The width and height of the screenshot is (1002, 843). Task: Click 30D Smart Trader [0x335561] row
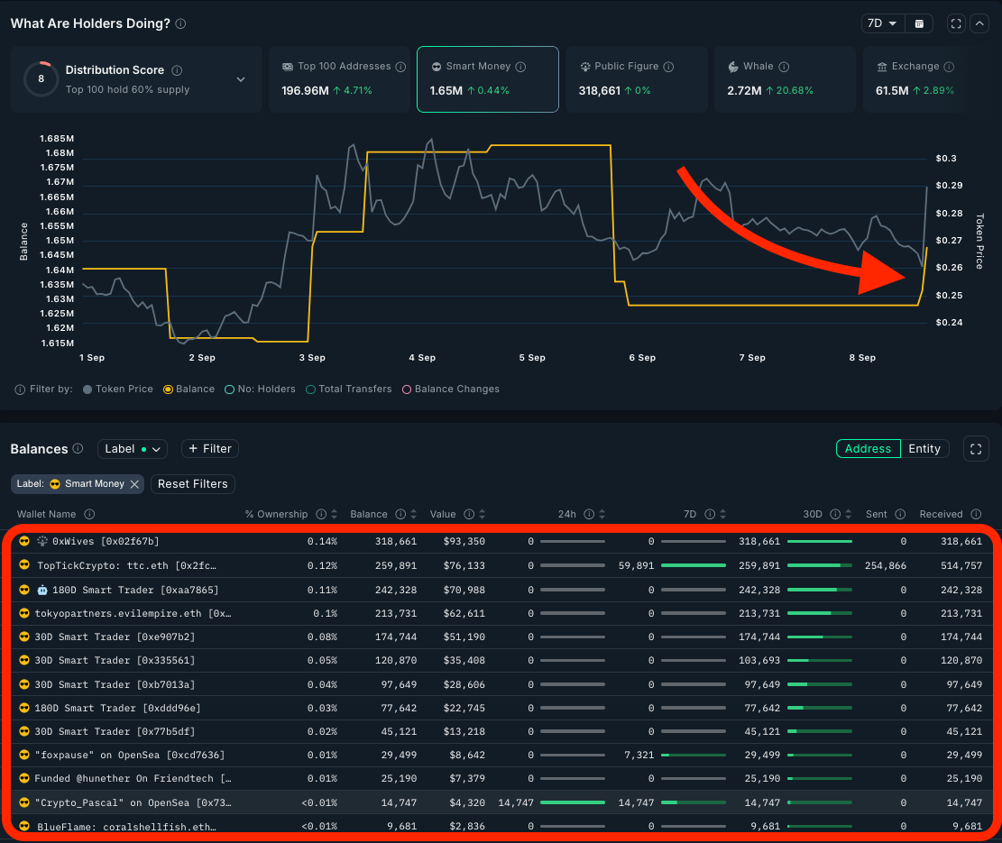click(501, 661)
